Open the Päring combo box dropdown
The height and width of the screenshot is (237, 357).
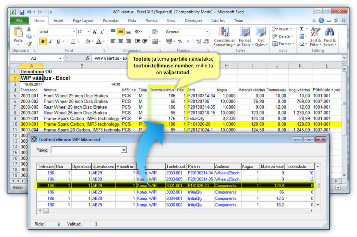tap(124, 150)
